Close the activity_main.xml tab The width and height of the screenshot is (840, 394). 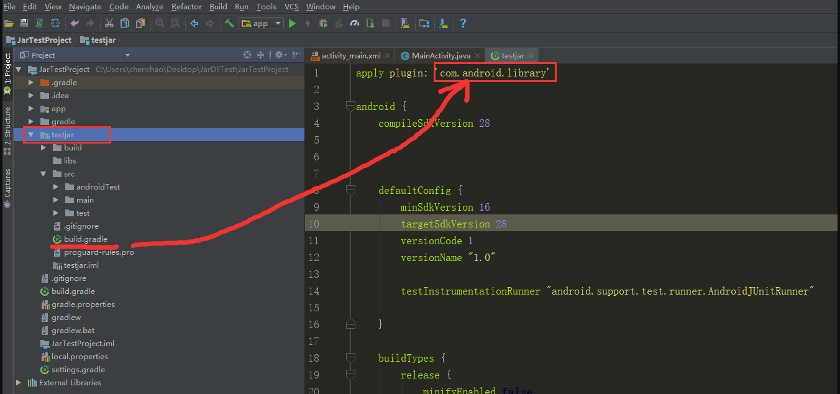pos(387,56)
